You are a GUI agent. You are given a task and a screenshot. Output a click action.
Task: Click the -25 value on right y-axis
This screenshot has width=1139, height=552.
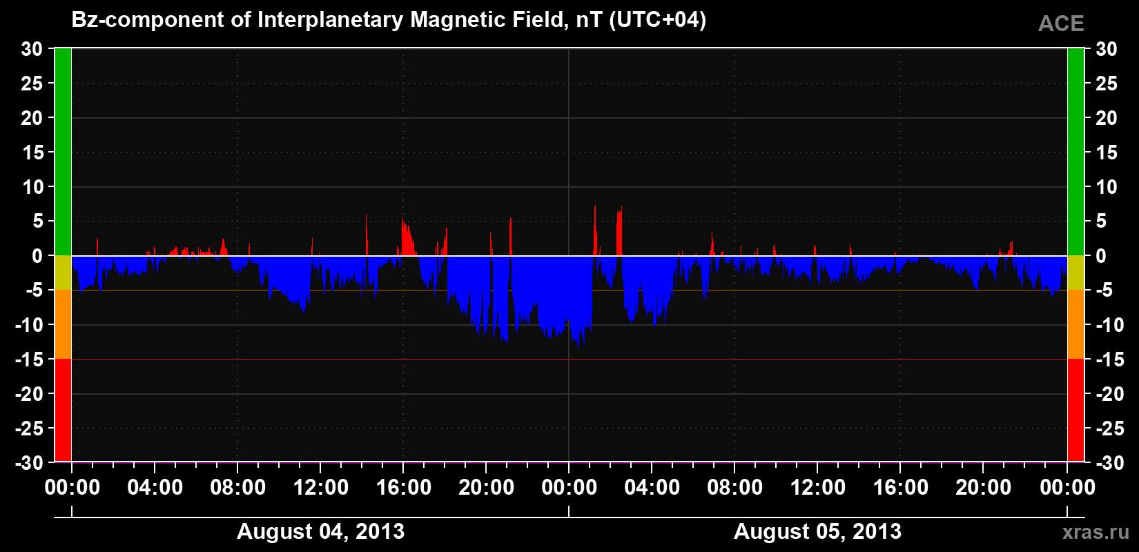pyautogui.click(x=1110, y=428)
